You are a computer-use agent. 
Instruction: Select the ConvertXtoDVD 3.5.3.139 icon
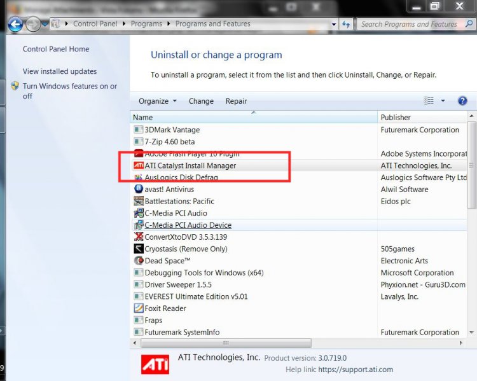(x=139, y=237)
